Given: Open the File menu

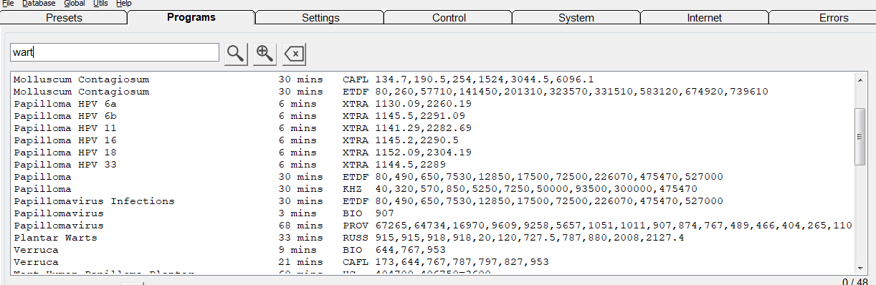Looking at the screenshot, I should click(x=9, y=4).
